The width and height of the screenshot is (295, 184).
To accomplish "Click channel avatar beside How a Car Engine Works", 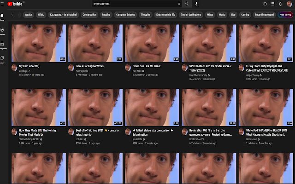I will [71, 68].
